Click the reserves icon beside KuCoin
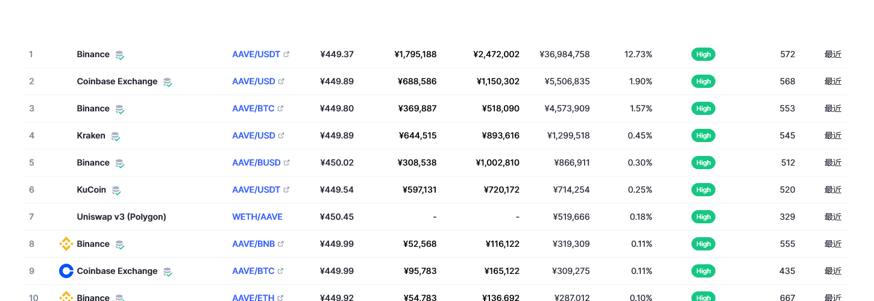 click(x=116, y=190)
